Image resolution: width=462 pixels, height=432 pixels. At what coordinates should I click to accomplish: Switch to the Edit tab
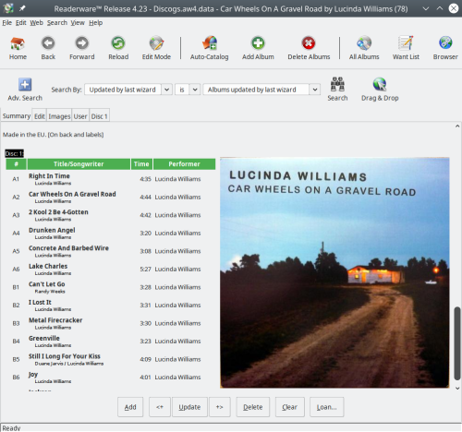pos(40,116)
